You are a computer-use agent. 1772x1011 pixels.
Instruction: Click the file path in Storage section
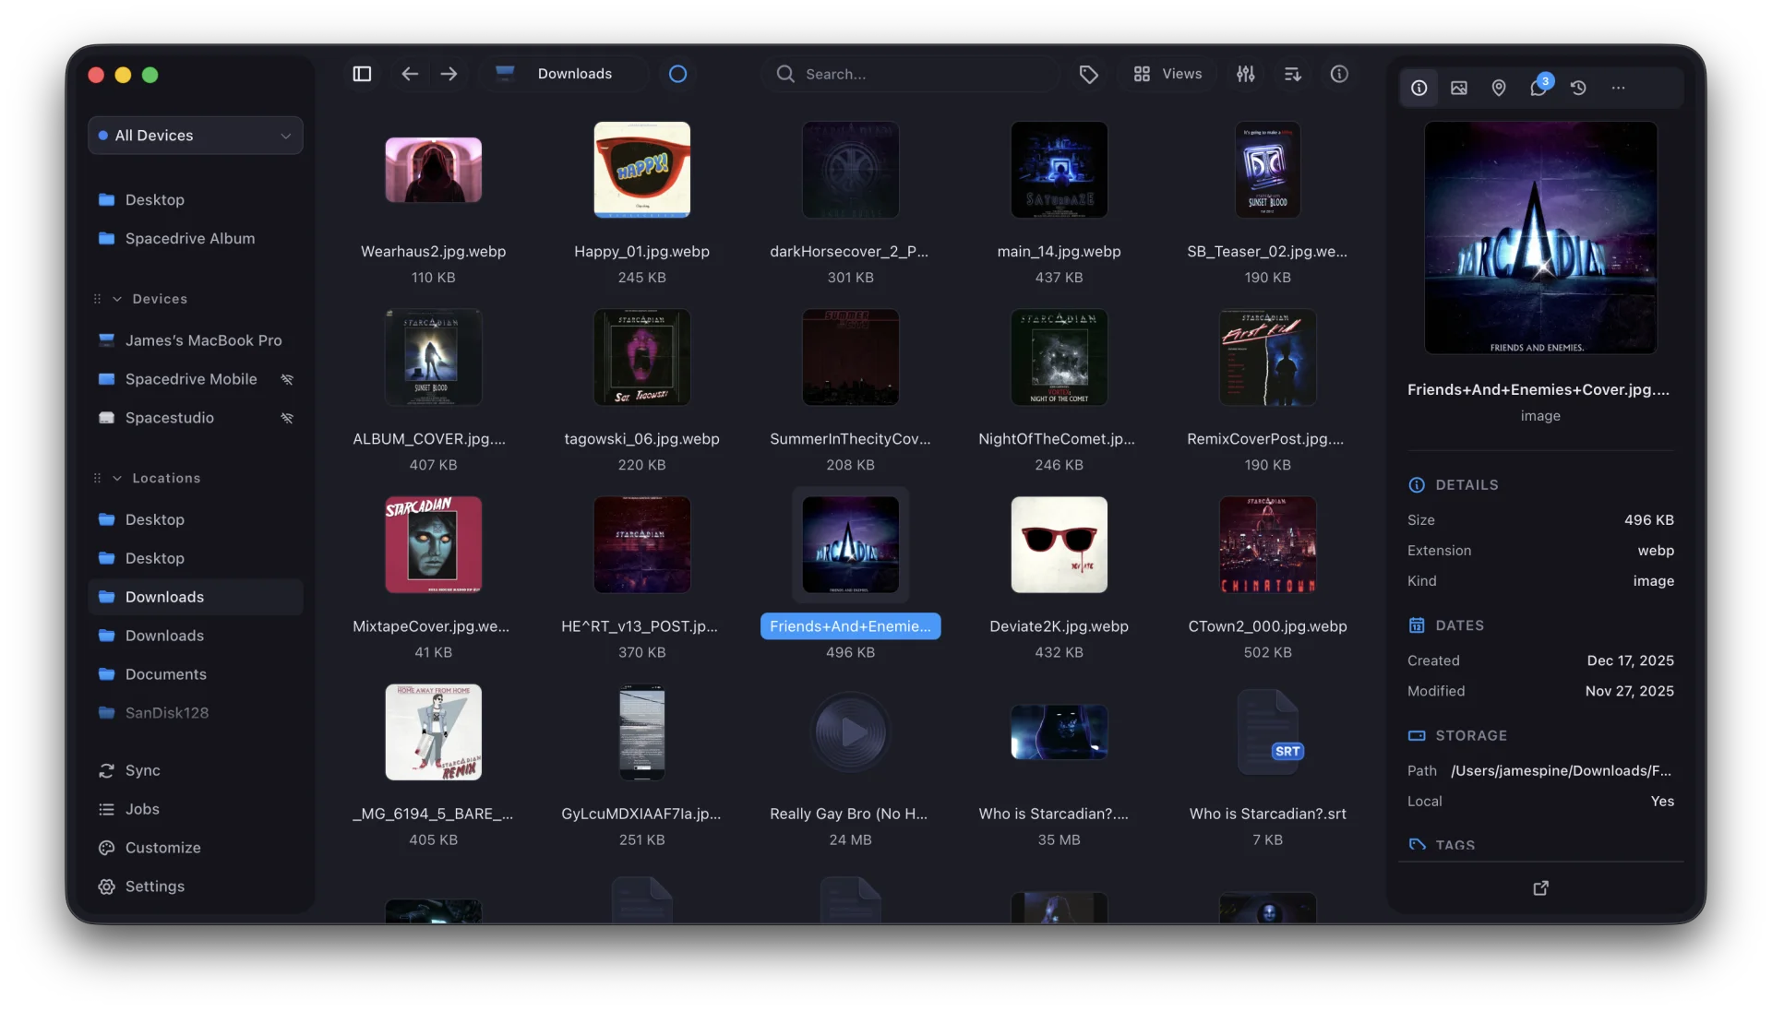(x=1561, y=770)
